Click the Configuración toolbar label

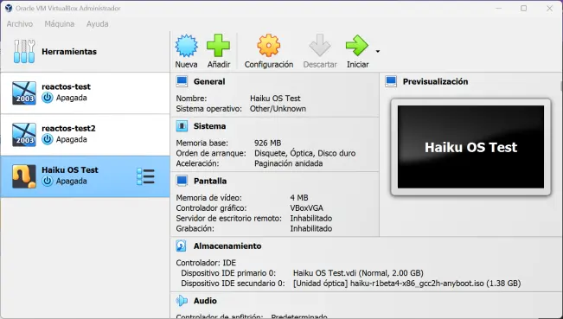(x=269, y=65)
